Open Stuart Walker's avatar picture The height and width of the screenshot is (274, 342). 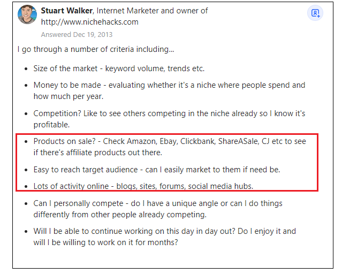tap(27, 14)
